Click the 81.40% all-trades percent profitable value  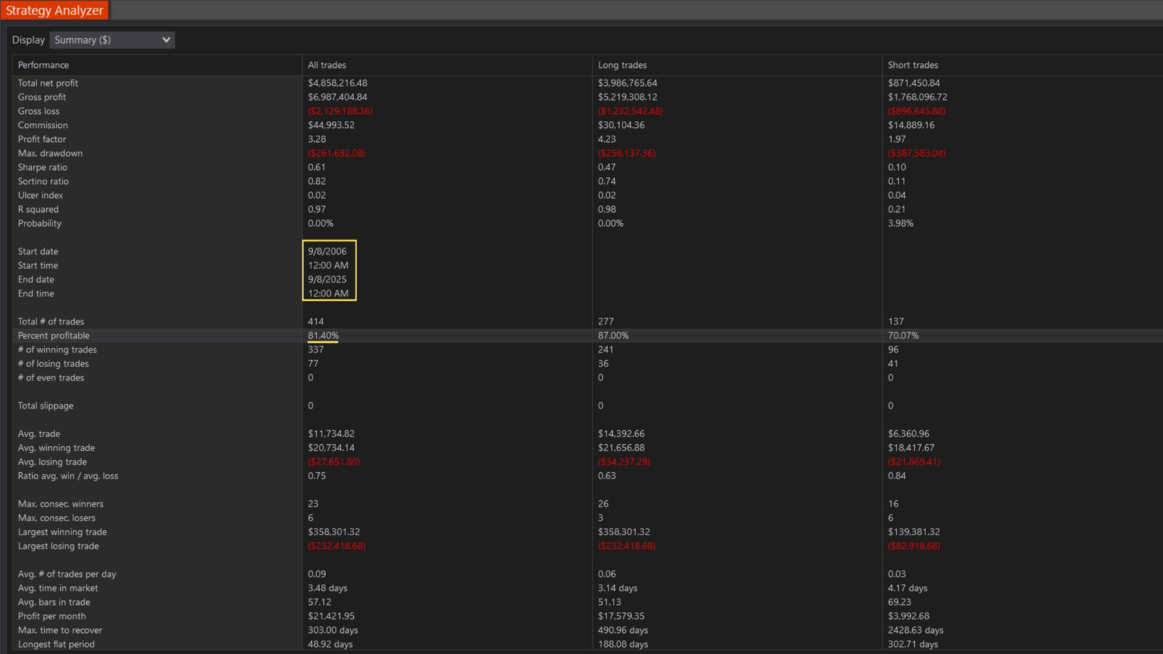(x=323, y=336)
